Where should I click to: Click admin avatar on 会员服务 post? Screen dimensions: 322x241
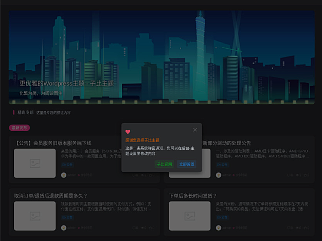click(64, 175)
